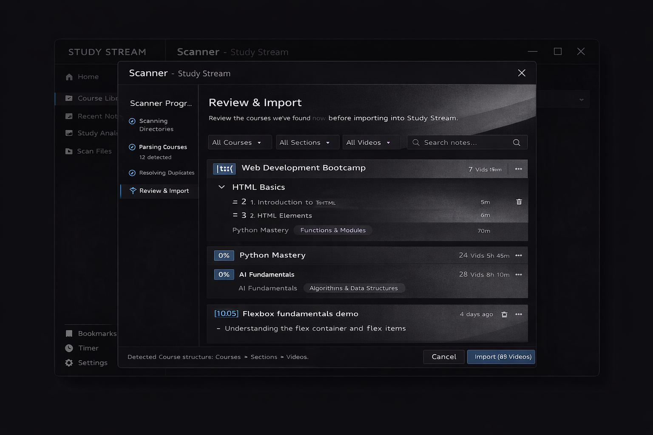Viewport: 653px width, 435px height.
Task: Click the Parsing Courses step check icon
Action: click(132, 147)
